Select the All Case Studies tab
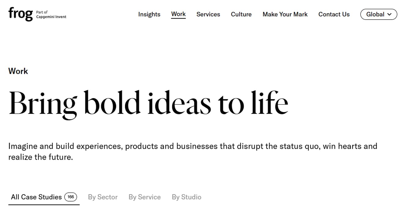This screenshot has width=407, height=214. pos(36,197)
